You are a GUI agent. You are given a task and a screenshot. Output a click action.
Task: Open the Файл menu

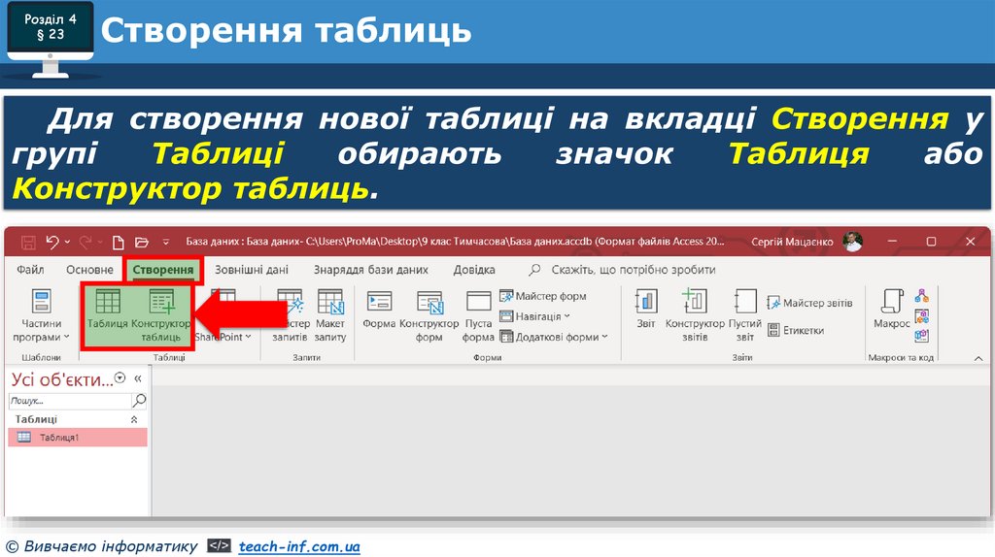point(30,270)
